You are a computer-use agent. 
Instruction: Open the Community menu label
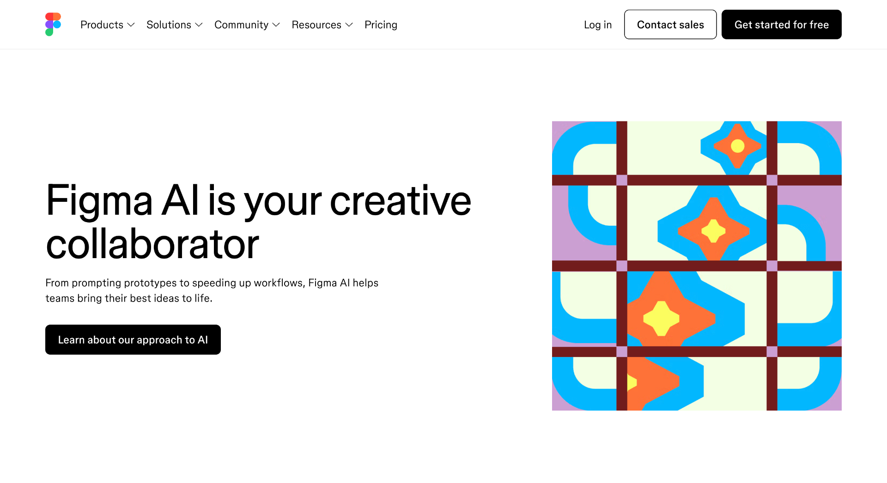(x=241, y=25)
